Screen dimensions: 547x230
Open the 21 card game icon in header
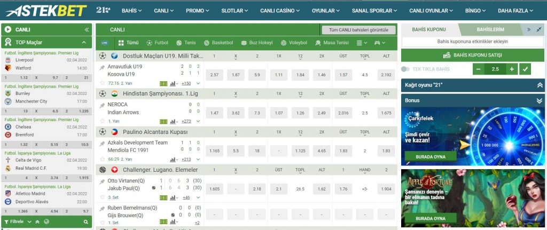103,10
